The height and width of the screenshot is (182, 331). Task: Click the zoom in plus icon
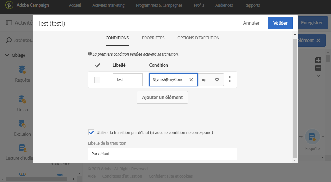(318, 60)
